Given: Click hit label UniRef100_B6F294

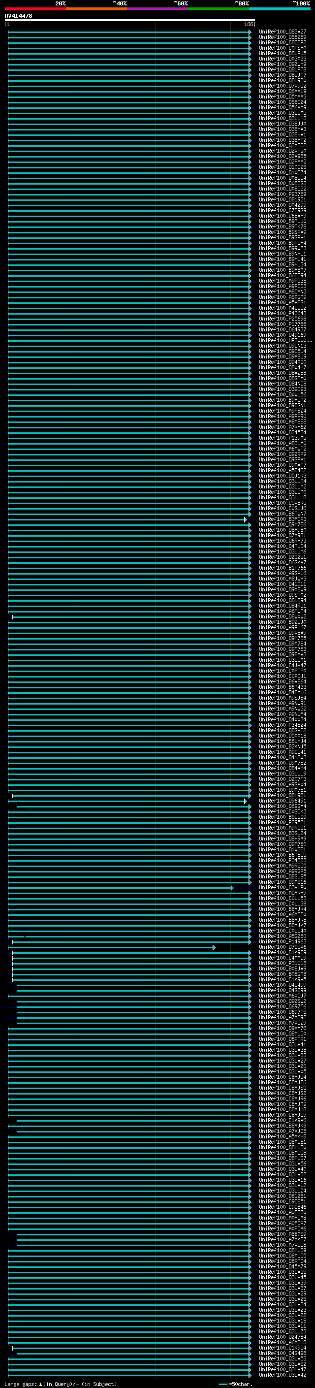Looking at the screenshot, I should 283,275.
